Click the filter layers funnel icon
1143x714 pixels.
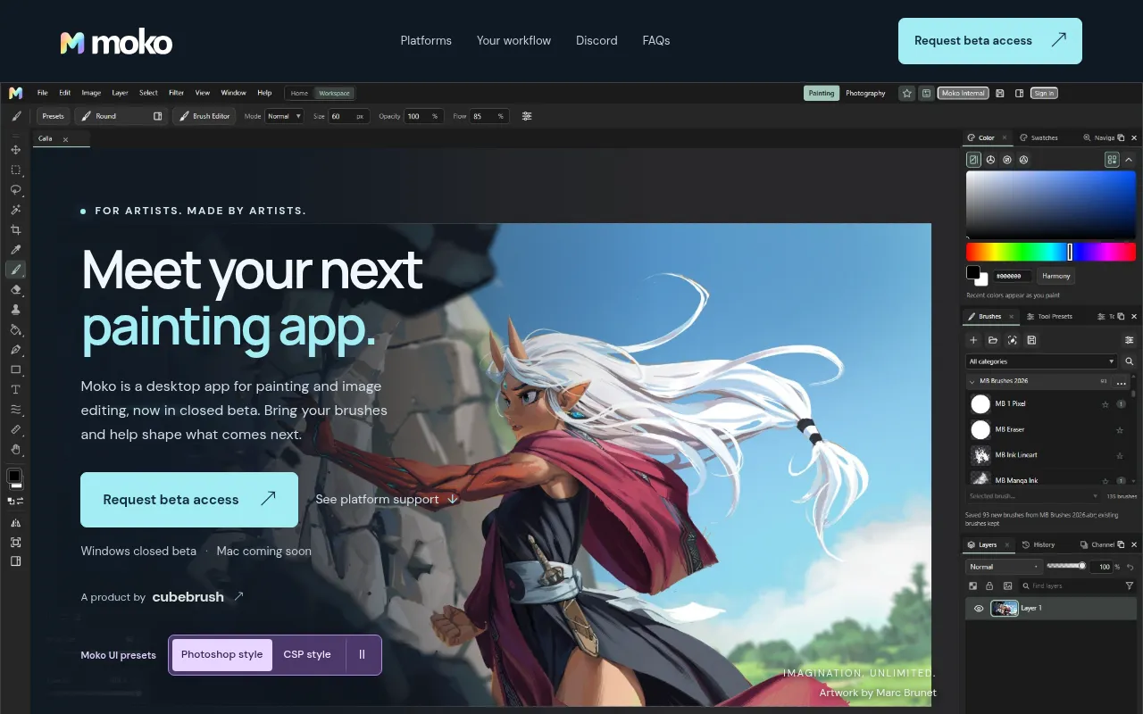tap(1129, 586)
